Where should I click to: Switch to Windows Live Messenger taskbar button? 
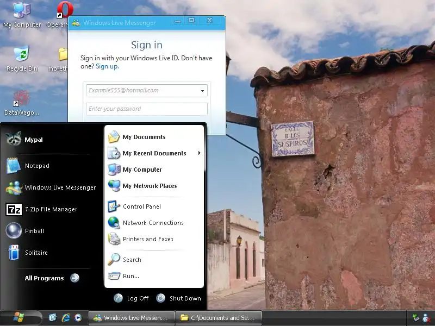pos(132,318)
